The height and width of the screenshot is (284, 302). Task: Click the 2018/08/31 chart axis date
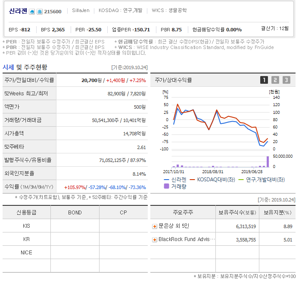[x=213, y=171]
